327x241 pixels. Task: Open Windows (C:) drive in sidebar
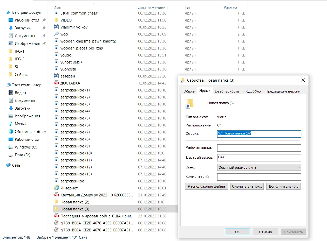(26, 147)
